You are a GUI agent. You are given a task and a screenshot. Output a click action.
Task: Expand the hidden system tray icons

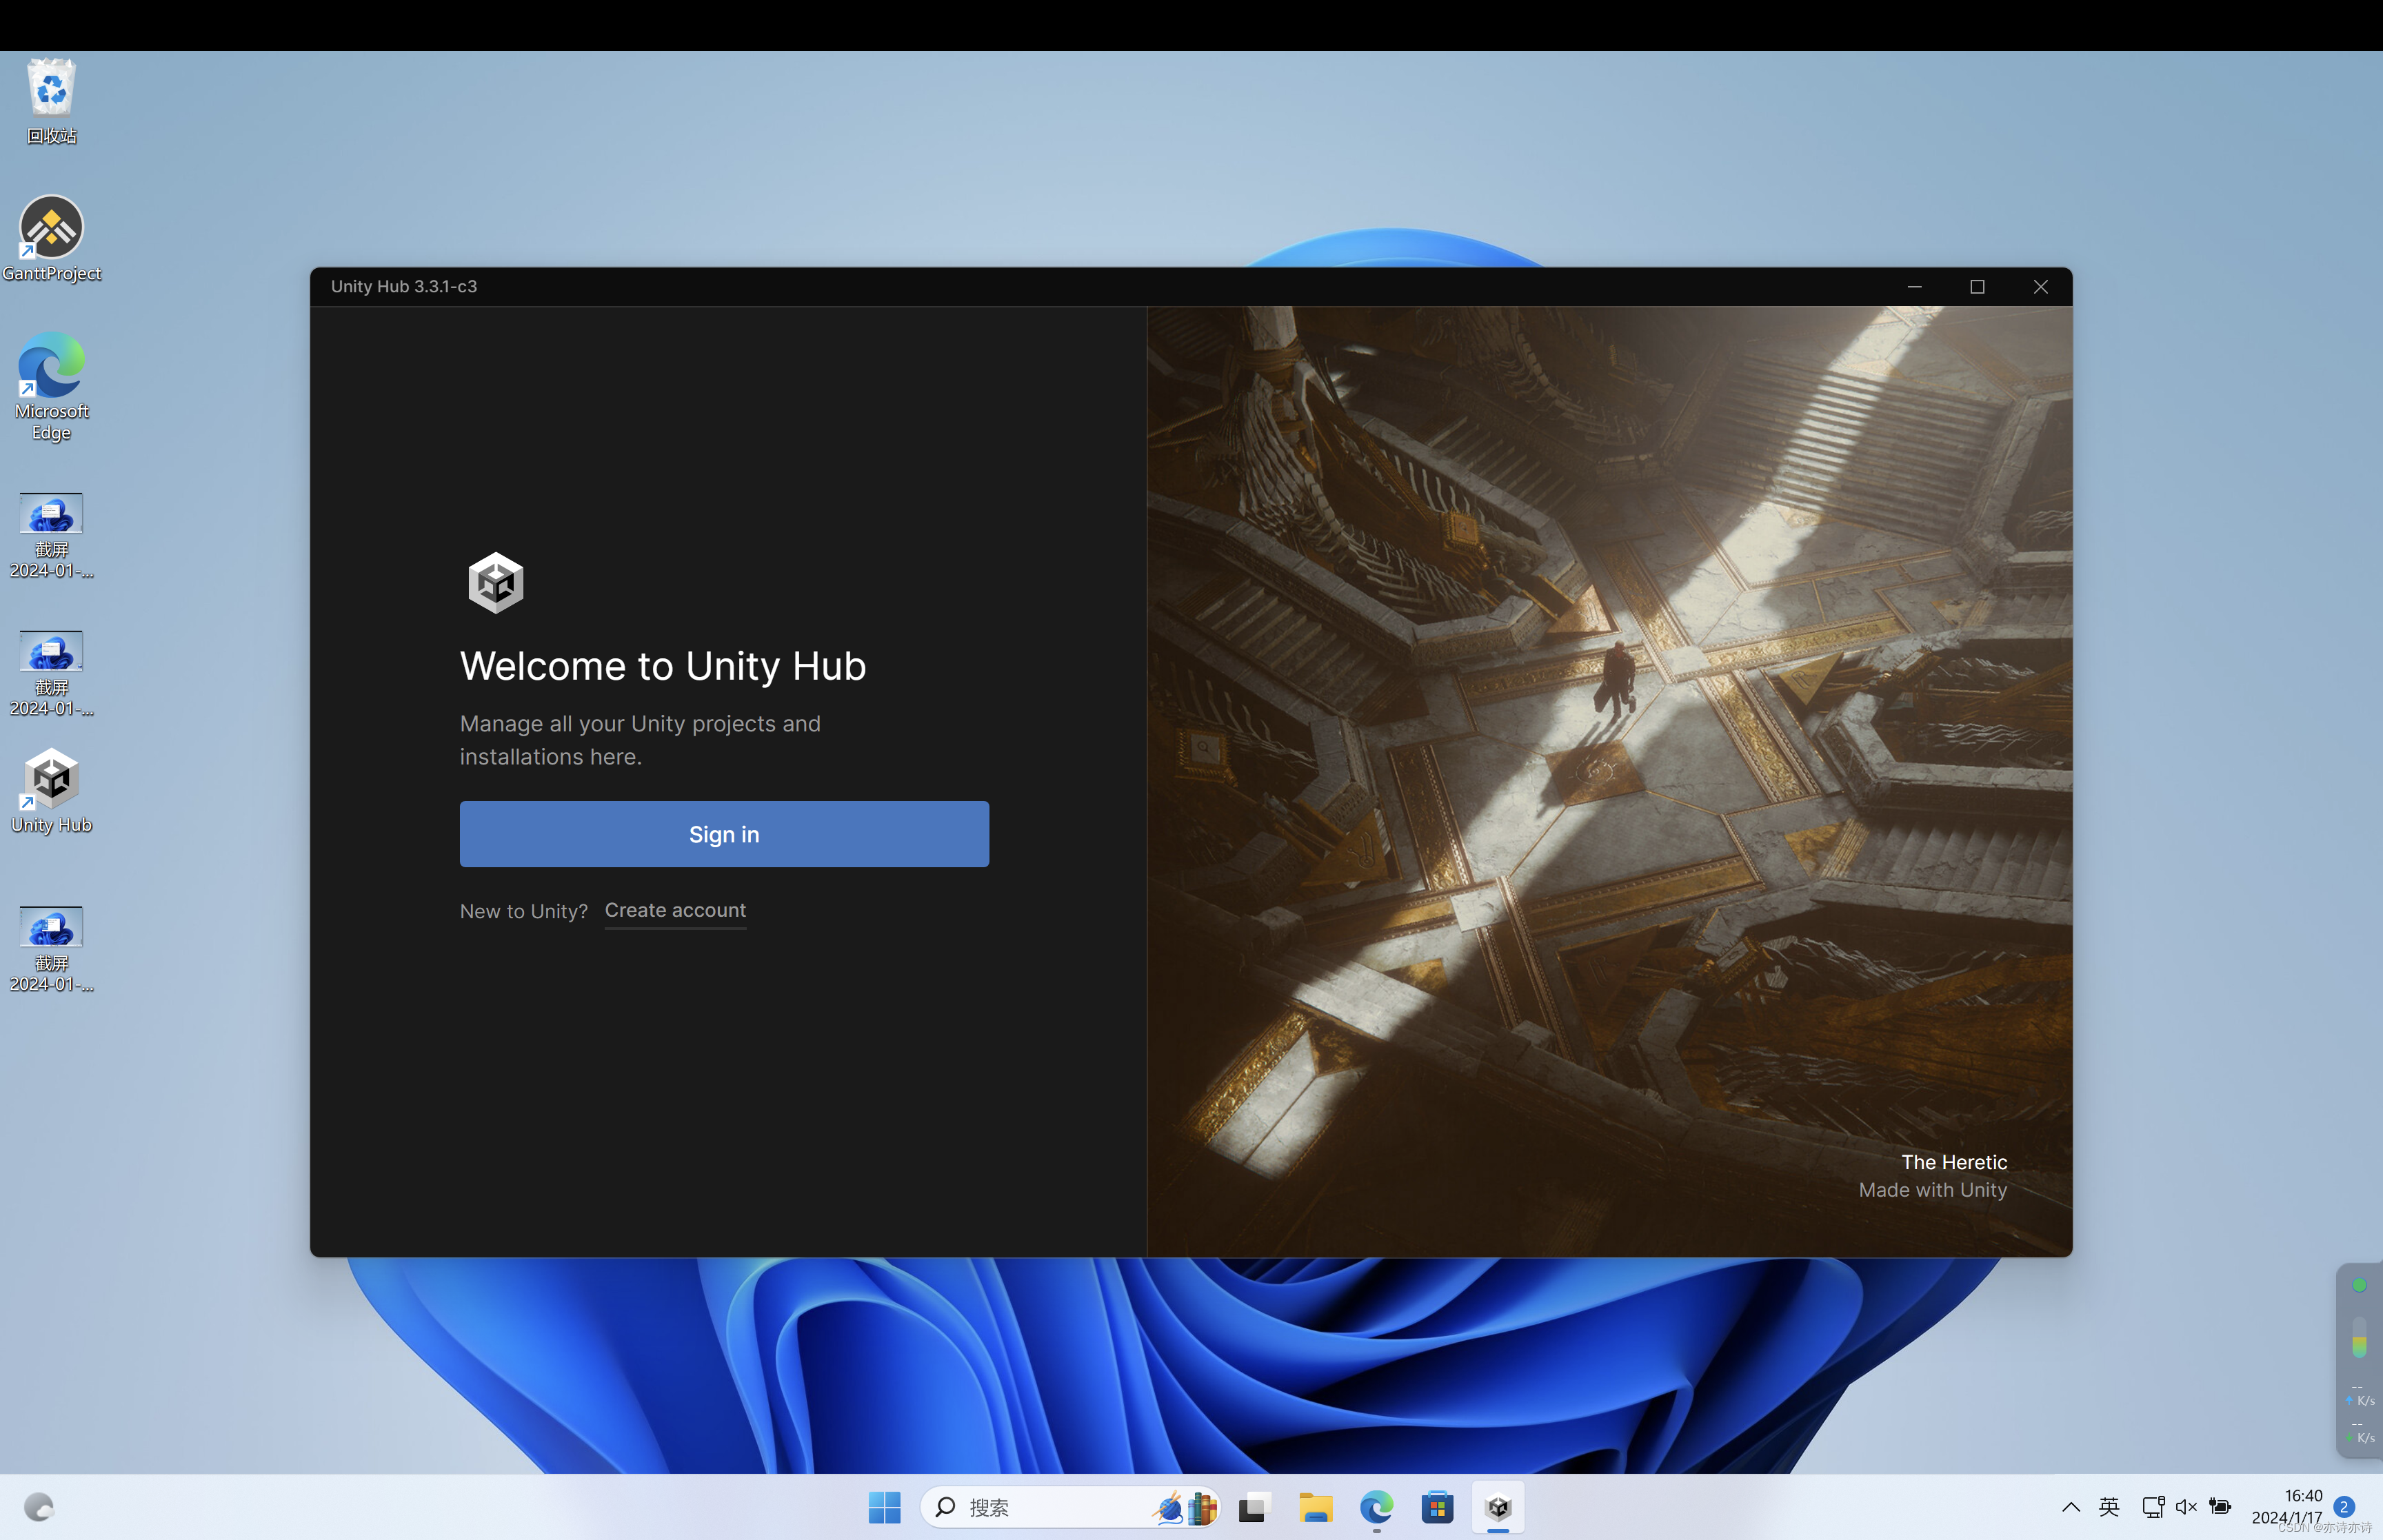tap(2071, 1507)
